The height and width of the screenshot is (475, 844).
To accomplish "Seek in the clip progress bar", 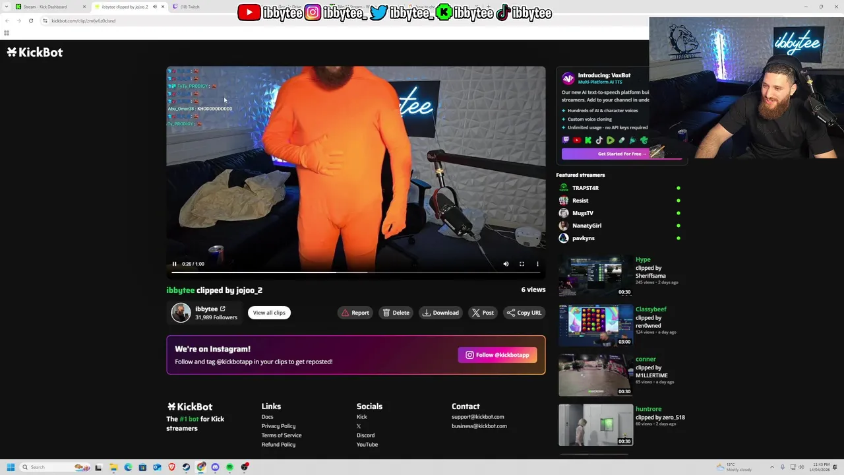I will [x=356, y=272].
